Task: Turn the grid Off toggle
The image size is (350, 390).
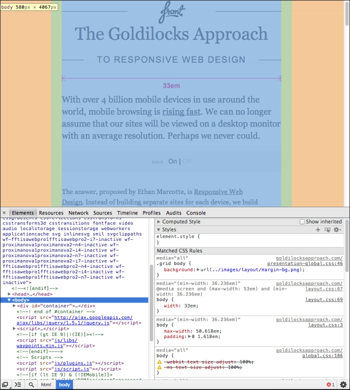Action: tap(187, 161)
